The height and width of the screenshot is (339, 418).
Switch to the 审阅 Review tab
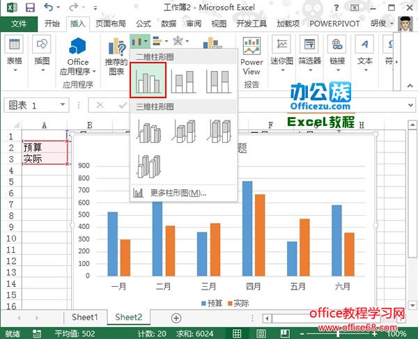(x=194, y=24)
